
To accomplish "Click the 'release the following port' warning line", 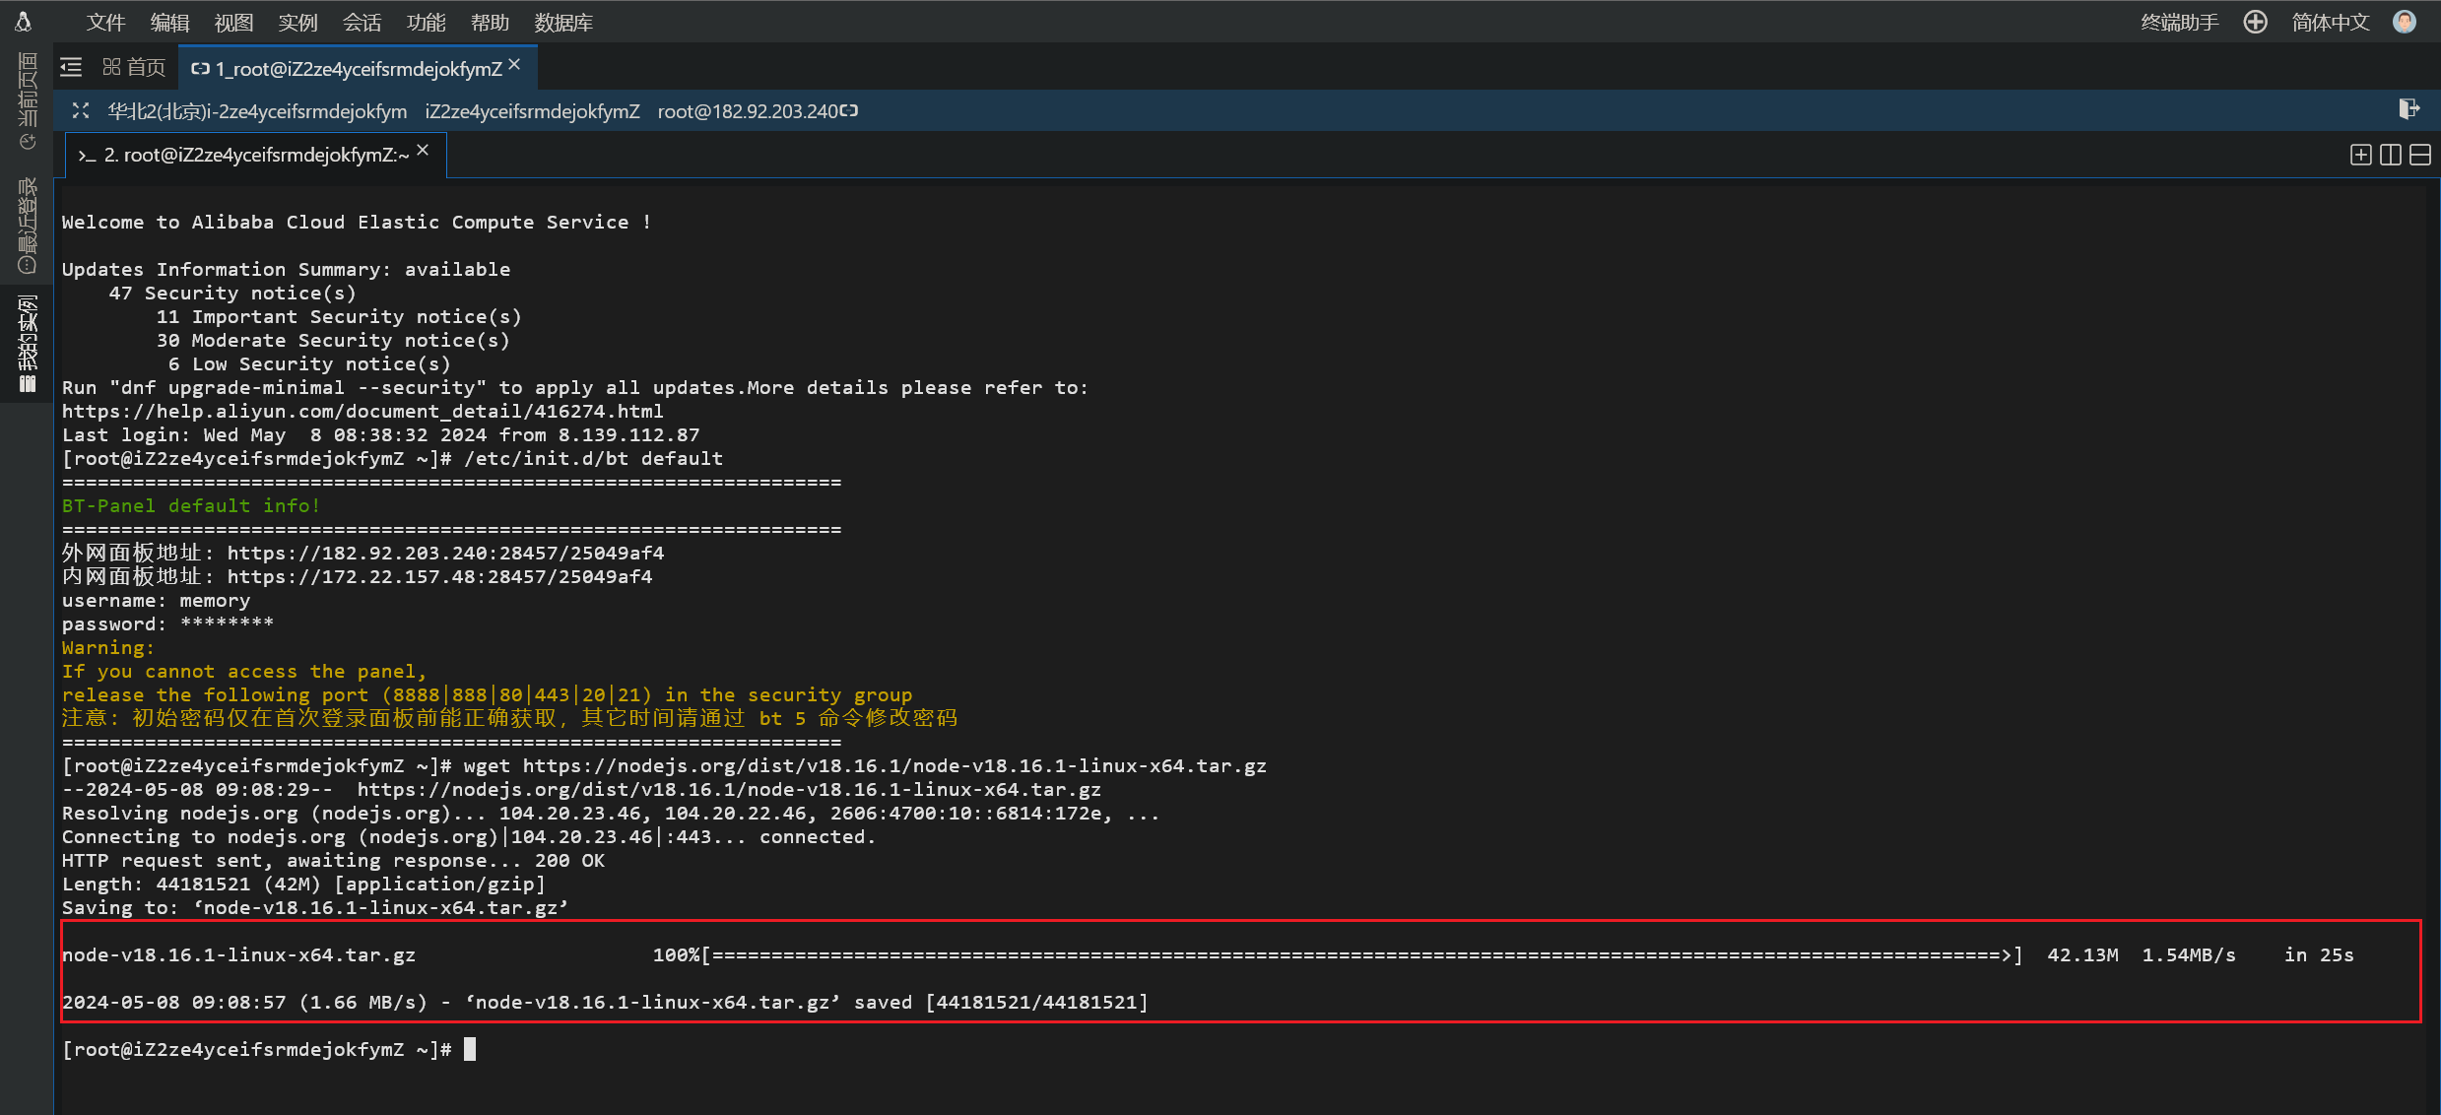I will (487, 695).
